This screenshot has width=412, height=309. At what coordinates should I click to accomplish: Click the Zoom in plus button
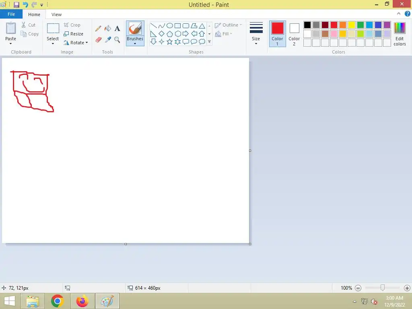pyautogui.click(x=407, y=288)
